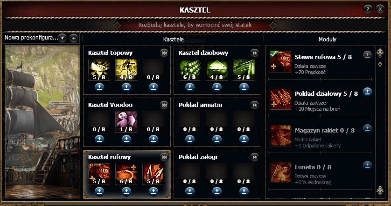Select the gunpowder pile icon in Kasztel rufowy
Image resolution: width=391 pixels, height=206 pixels.
click(x=126, y=174)
